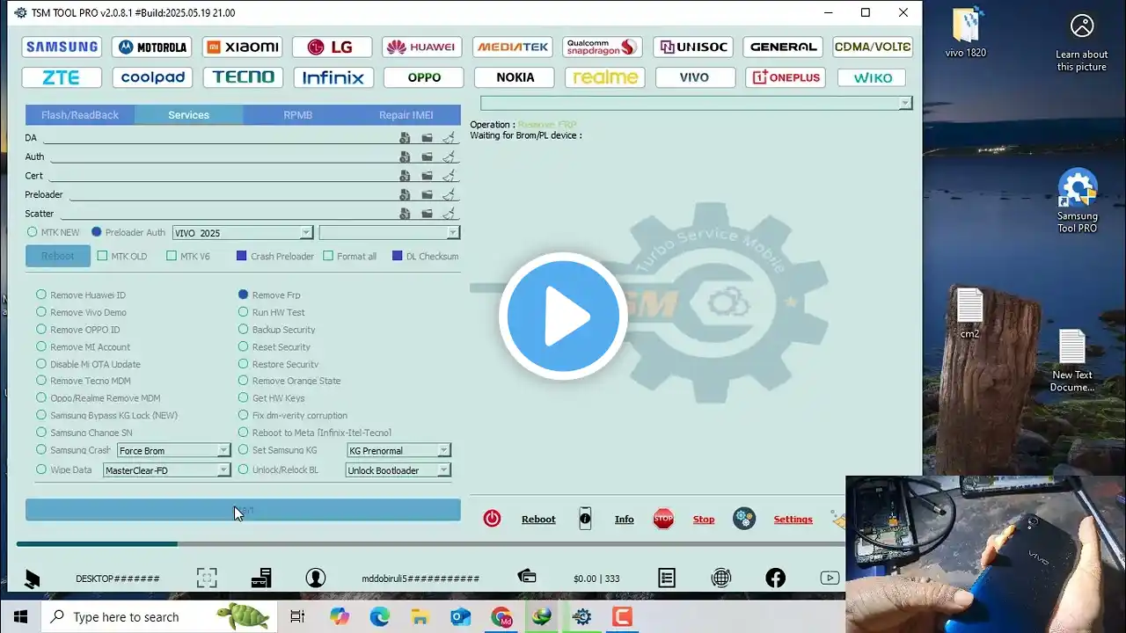
Task: Select the Remove Orange State option
Action: pos(244,381)
